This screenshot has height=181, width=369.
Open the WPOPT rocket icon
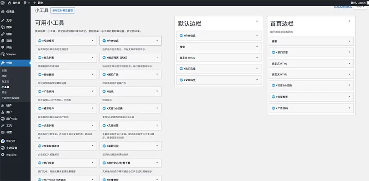[x=3, y=141]
